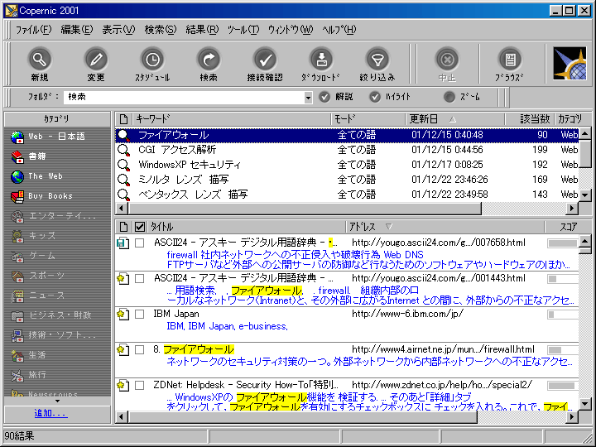This screenshot has width=596, height=447.
Task: Open the スケジュール clock icon
Action: [152, 60]
